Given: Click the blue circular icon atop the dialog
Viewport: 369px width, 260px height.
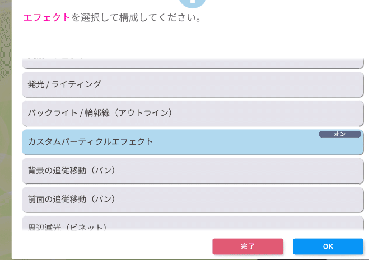Looking at the screenshot, I should click(193, 3).
